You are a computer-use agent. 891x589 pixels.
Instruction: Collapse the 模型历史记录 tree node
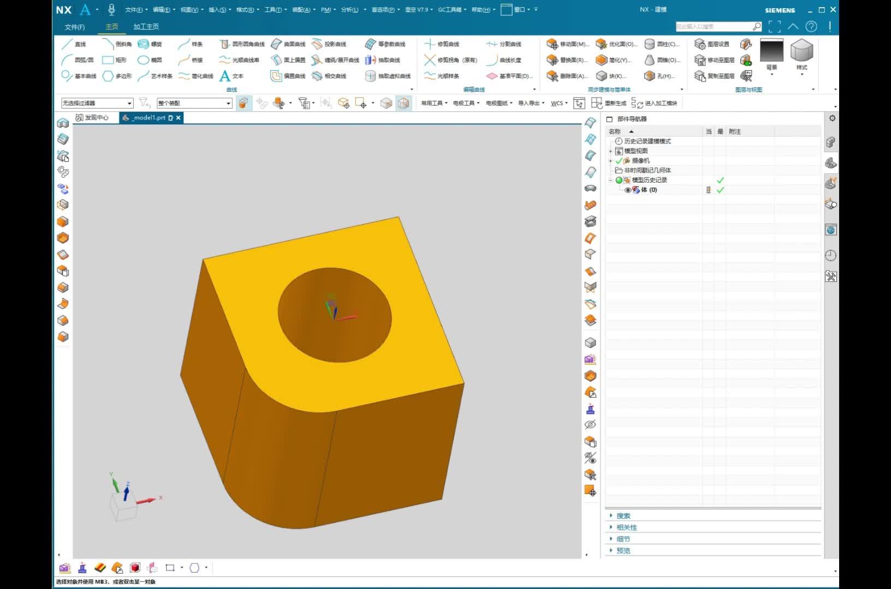pos(611,180)
